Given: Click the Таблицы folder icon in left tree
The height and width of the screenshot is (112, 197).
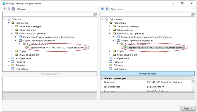Looking at the screenshot, I should tap(13, 65).
